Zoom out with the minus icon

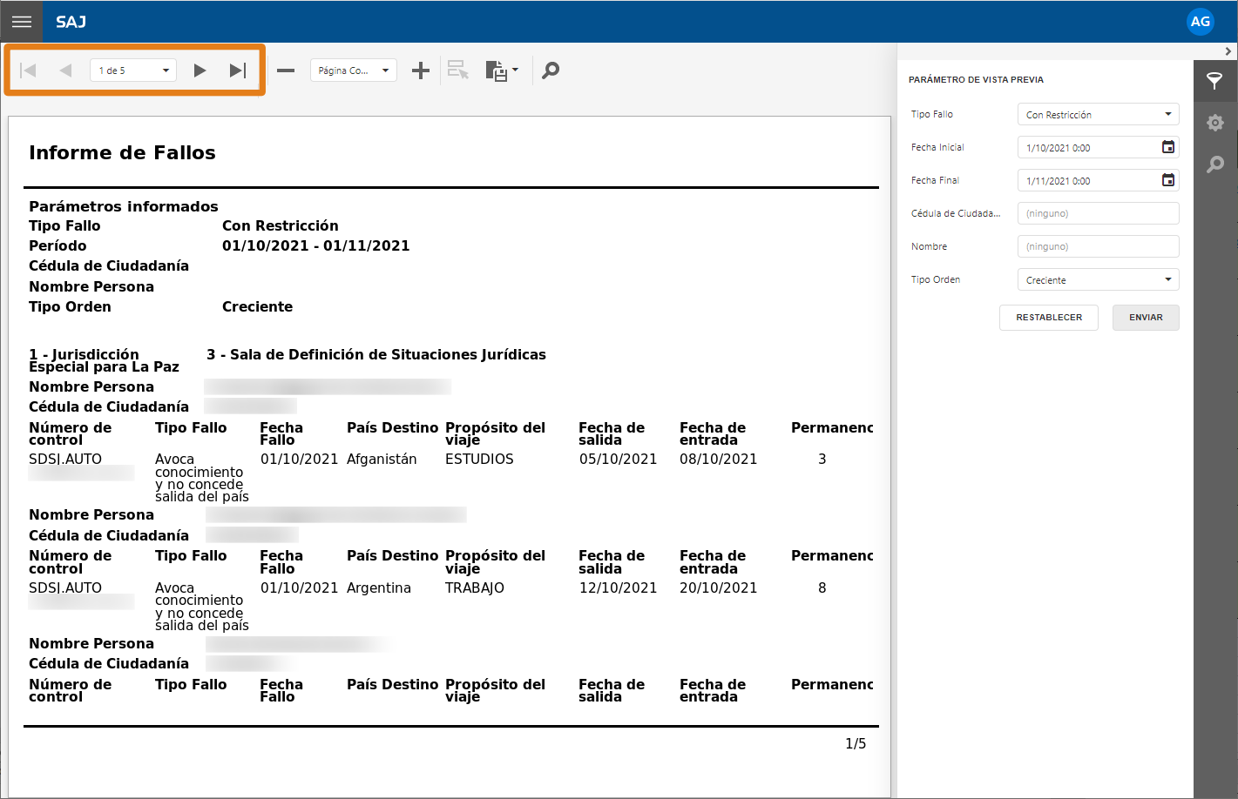click(286, 70)
